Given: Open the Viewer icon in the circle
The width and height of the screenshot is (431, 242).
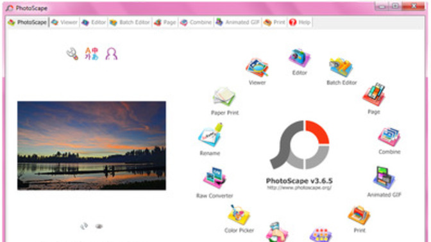Looking at the screenshot, I should tap(257, 67).
